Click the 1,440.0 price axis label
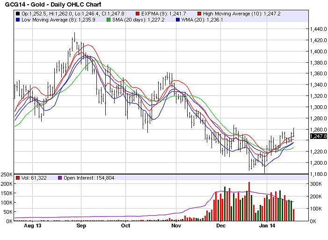 317,29
